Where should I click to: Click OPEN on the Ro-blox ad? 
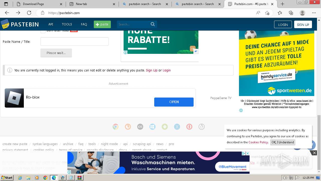[174, 102]
